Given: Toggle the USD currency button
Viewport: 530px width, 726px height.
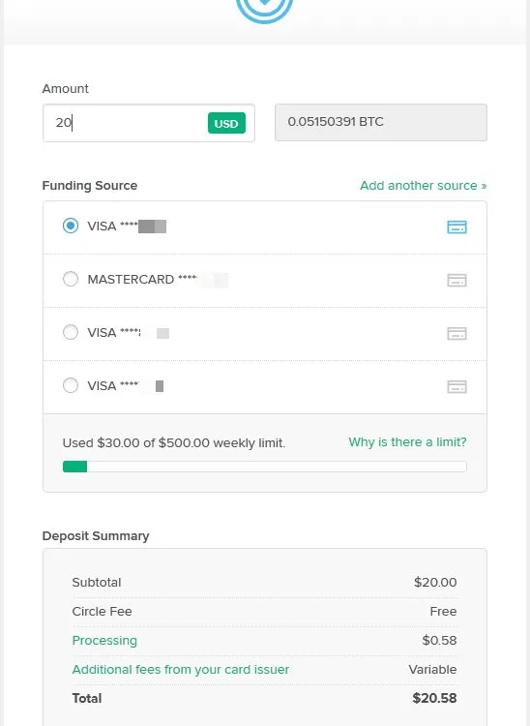Looking at the screenshot, I should tap(226, 123).
